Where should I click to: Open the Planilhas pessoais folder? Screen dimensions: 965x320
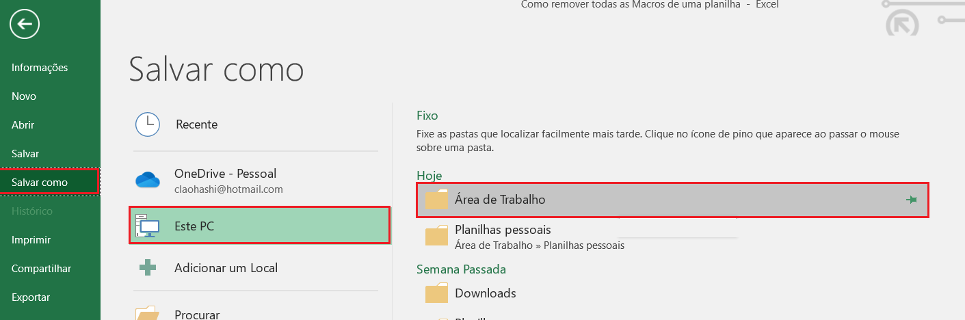503,230
